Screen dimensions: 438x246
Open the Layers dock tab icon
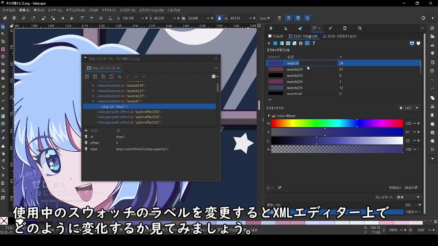tap(286, 28)
